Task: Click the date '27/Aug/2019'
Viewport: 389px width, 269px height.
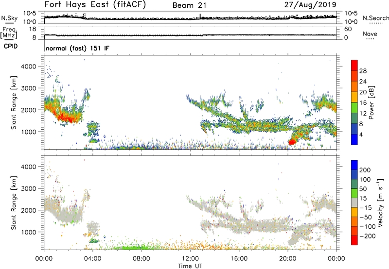Action: tap(310, 4)
